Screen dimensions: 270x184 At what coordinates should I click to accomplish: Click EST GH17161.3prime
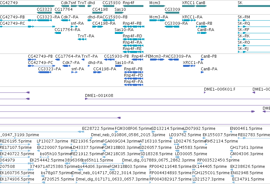[247, 148]
